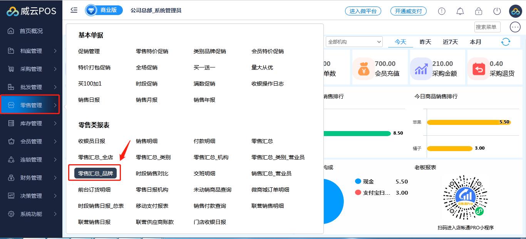Click the 搜索菜单 search field

point(487,27)
